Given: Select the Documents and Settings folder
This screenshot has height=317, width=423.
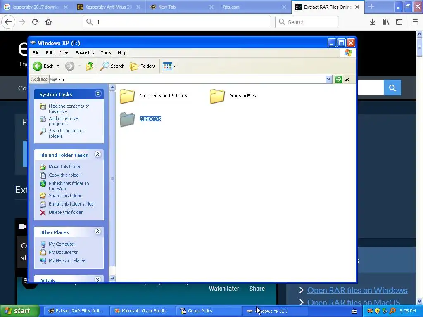Looking at the screenshot, I should point(154,96).
